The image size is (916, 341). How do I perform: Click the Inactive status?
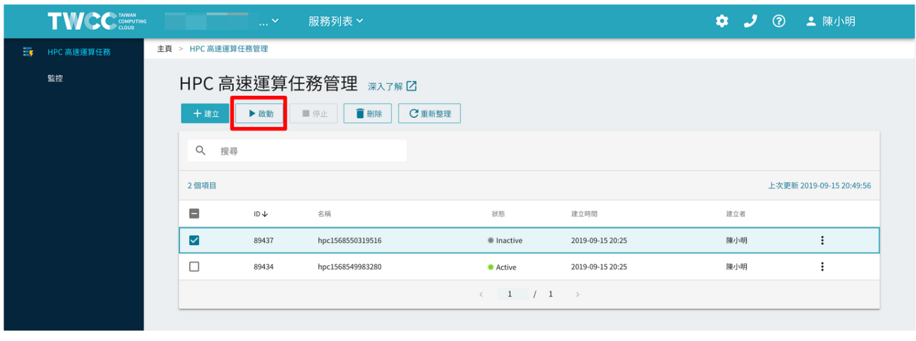coord(505,241)
